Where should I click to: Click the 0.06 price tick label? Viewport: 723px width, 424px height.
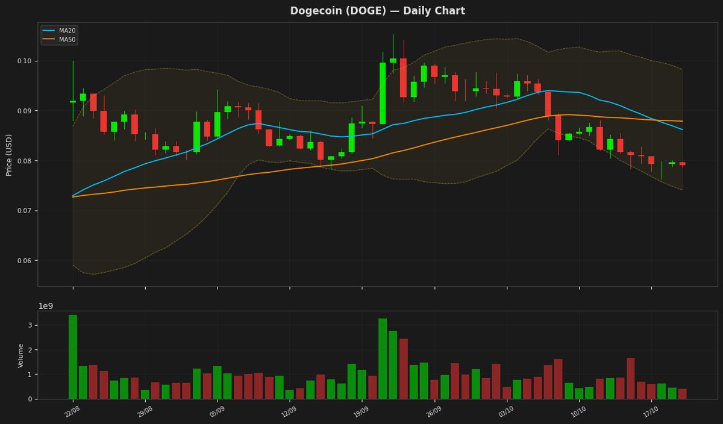tap(25, 261)
